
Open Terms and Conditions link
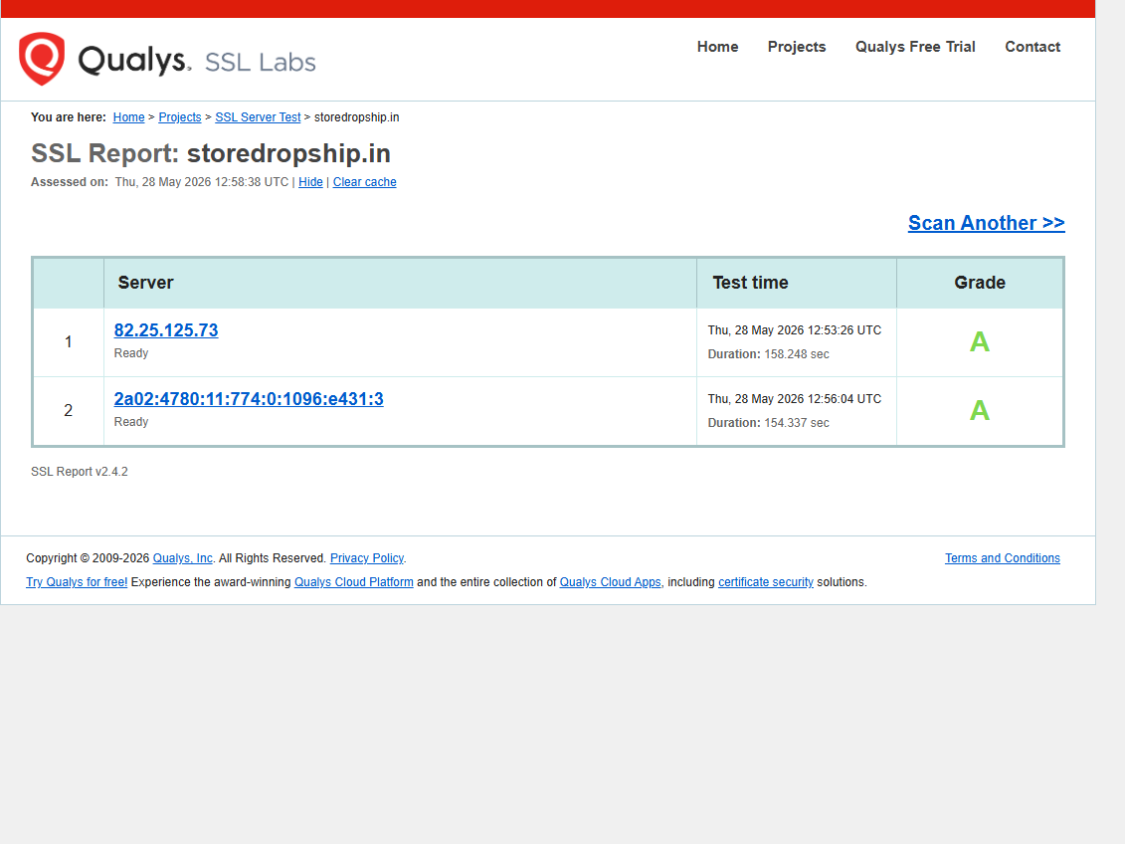pos(1003,558)
